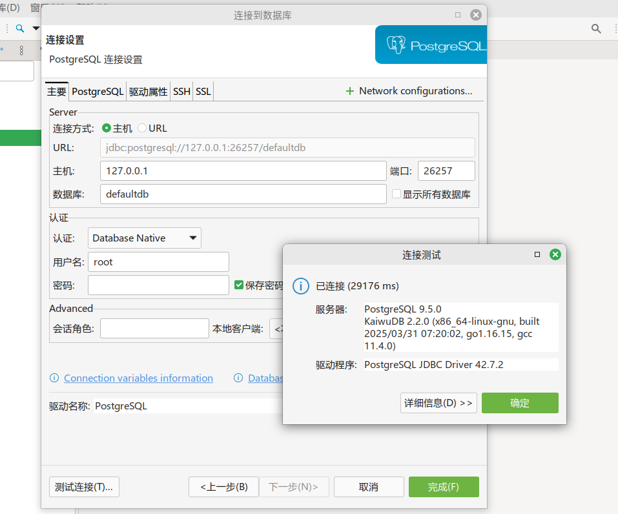The image size is (618, 514).
Task: Click the 端口 field containing 26257
Action: (x=446, y=170)
